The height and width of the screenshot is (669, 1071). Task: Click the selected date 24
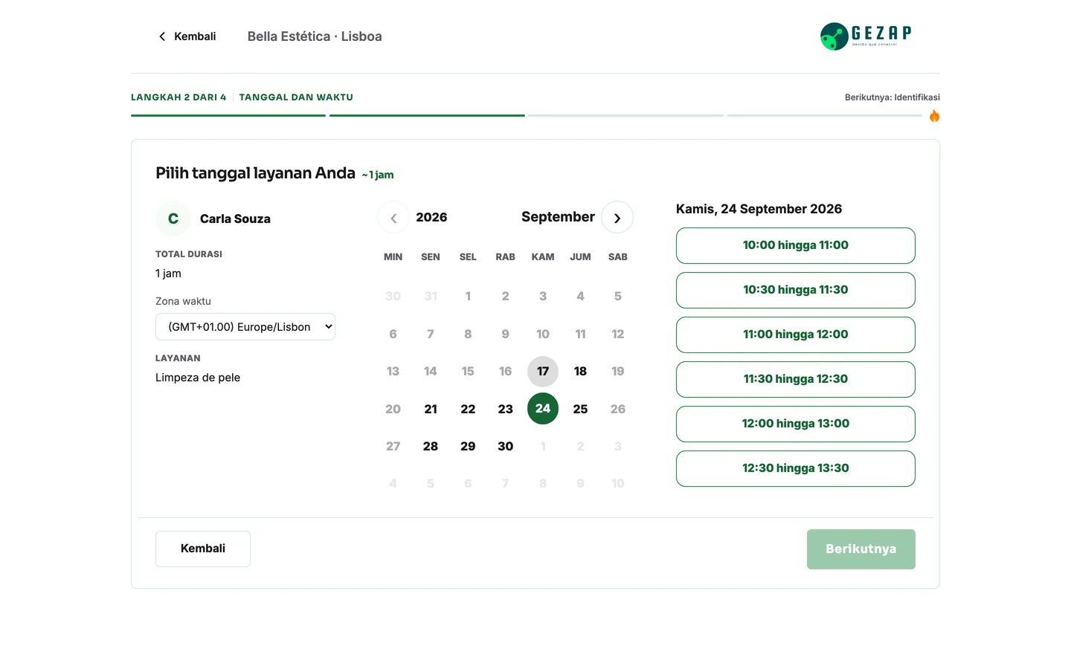click(543, 409)
